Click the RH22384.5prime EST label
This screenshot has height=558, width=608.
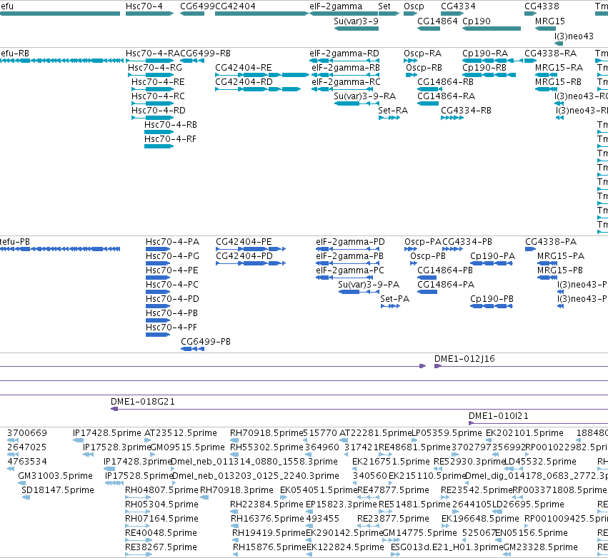[266, 505]
